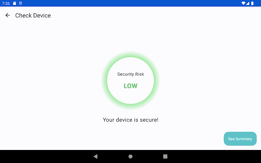Tap the cellular signal status icon
This screenshot has height=163, width=261.
click(x=248, y=3)
